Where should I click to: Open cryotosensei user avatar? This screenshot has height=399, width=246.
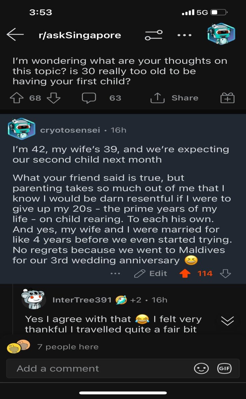click(x=22, y=129)
